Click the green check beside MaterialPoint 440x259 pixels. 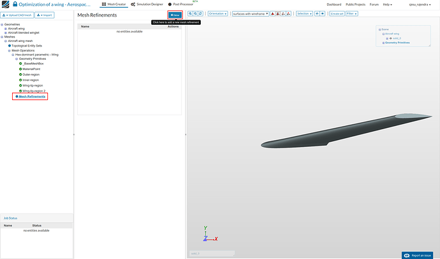[20, 69]
